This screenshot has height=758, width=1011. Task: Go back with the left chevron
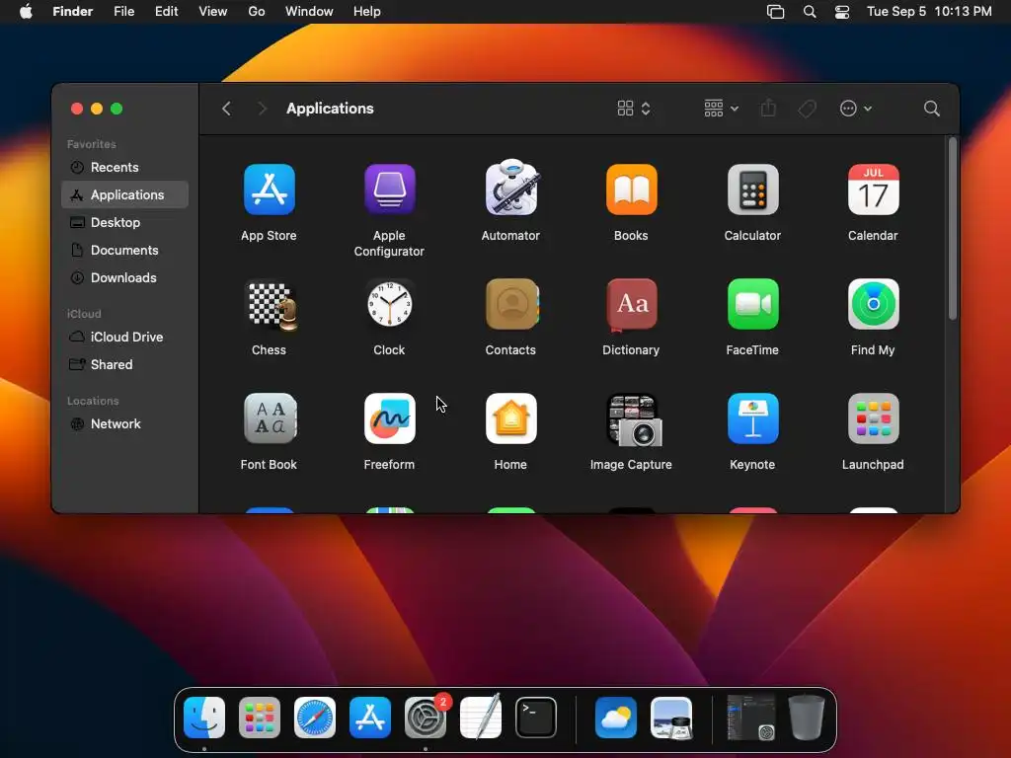[226, 109]
